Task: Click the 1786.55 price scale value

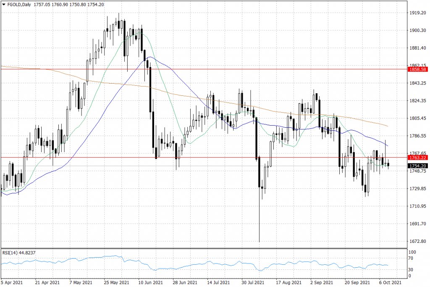Action: (418, 136)
